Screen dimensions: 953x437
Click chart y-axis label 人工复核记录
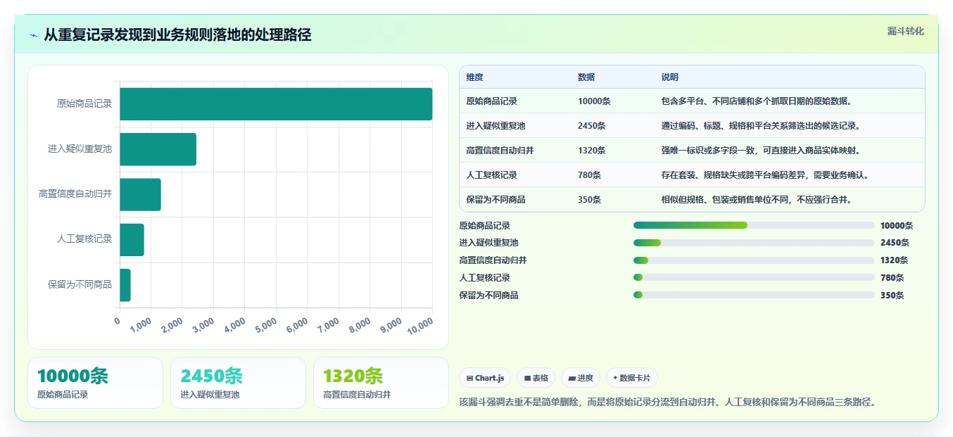pos(84,239)
